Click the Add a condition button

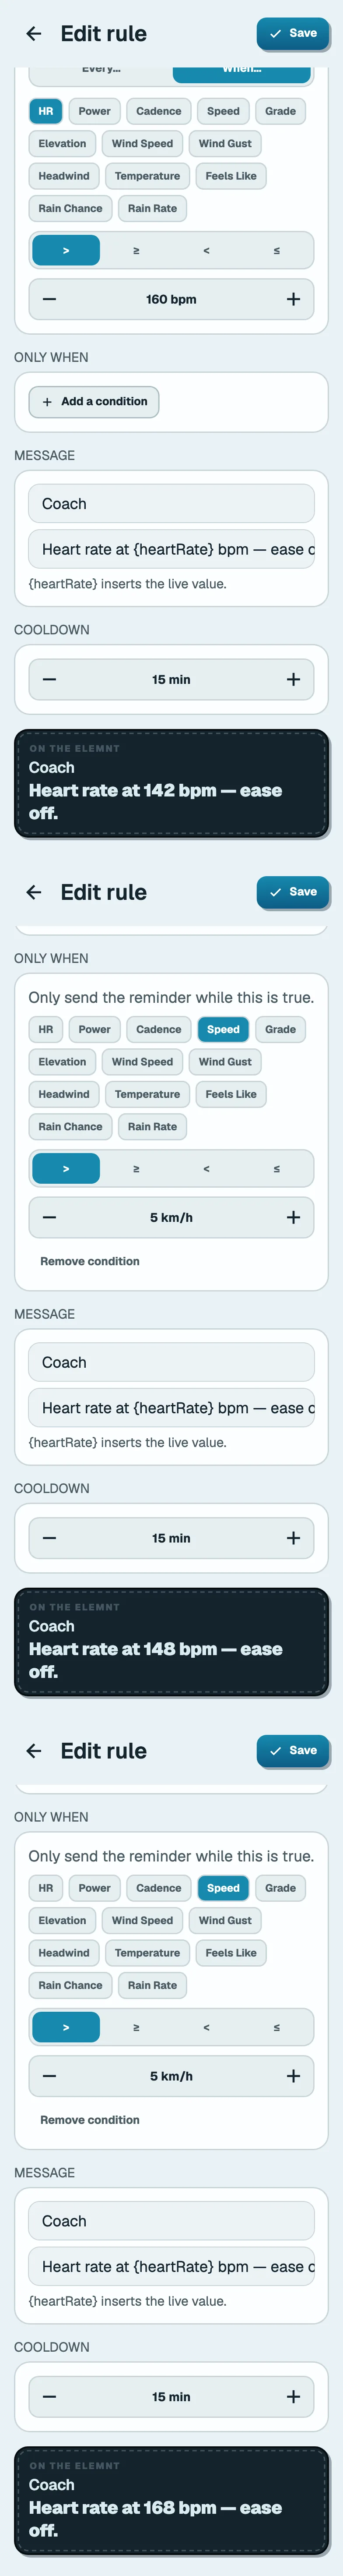[94, 401]
